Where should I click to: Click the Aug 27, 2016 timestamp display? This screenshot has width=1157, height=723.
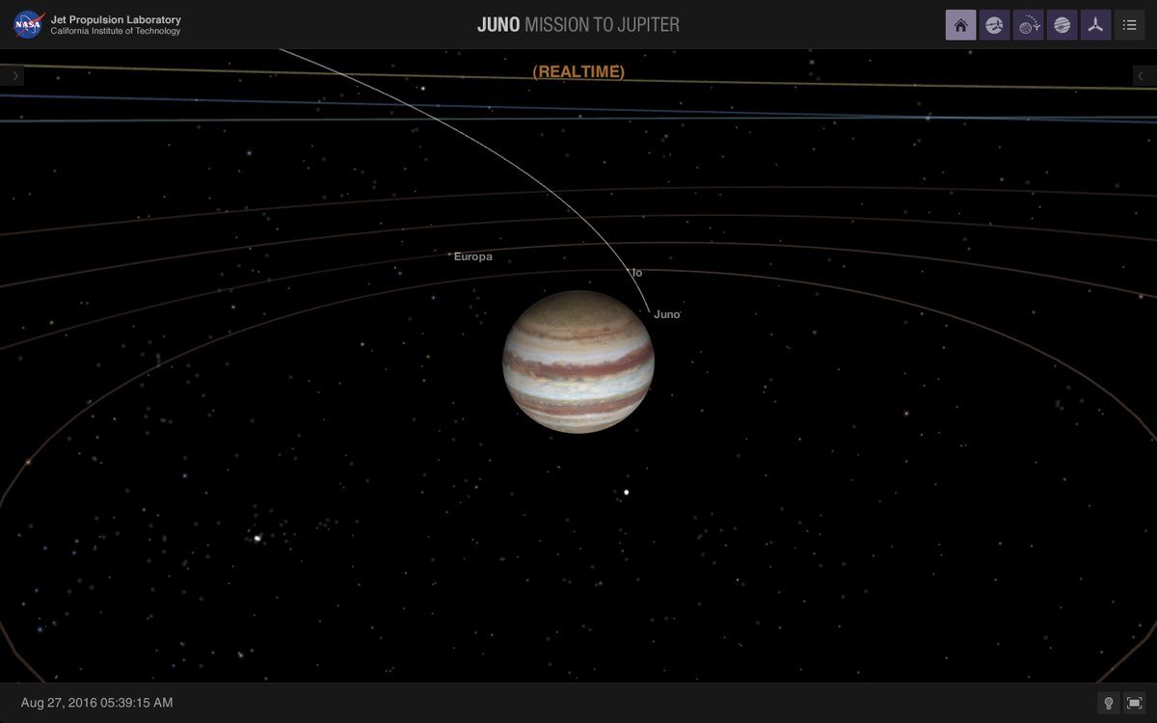coord(96,703)
